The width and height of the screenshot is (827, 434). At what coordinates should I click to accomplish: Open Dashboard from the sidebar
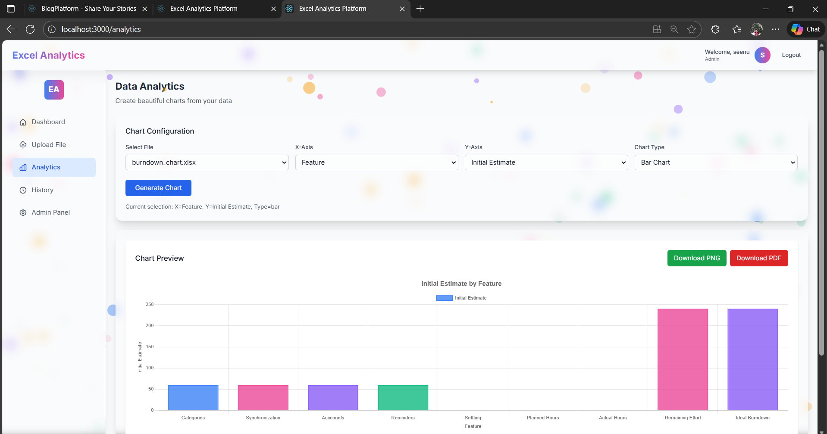[x=54, y=122]
